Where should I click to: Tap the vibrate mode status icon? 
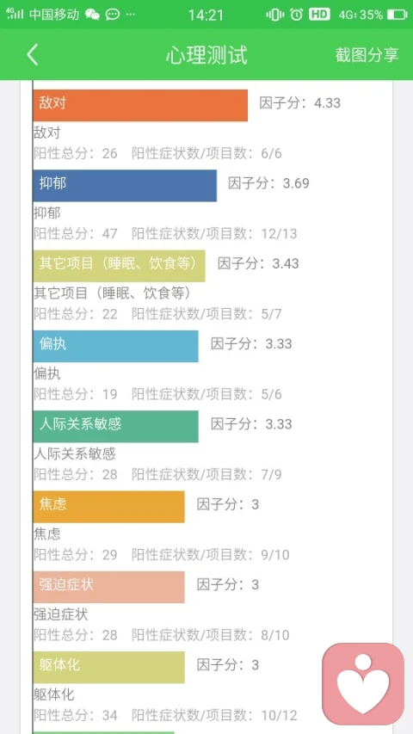(x=274, y=15)
